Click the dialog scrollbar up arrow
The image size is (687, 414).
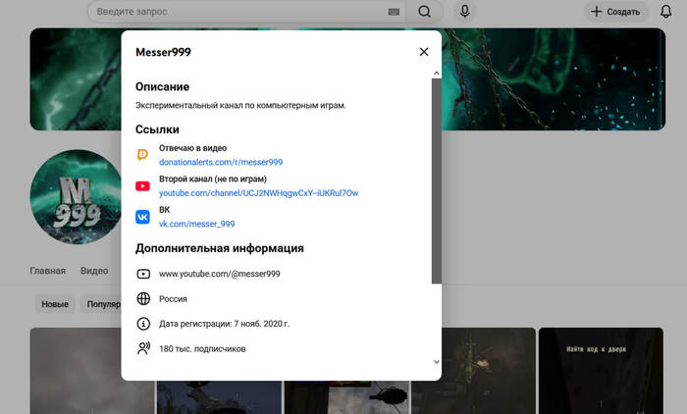click(x=437, y=74)
